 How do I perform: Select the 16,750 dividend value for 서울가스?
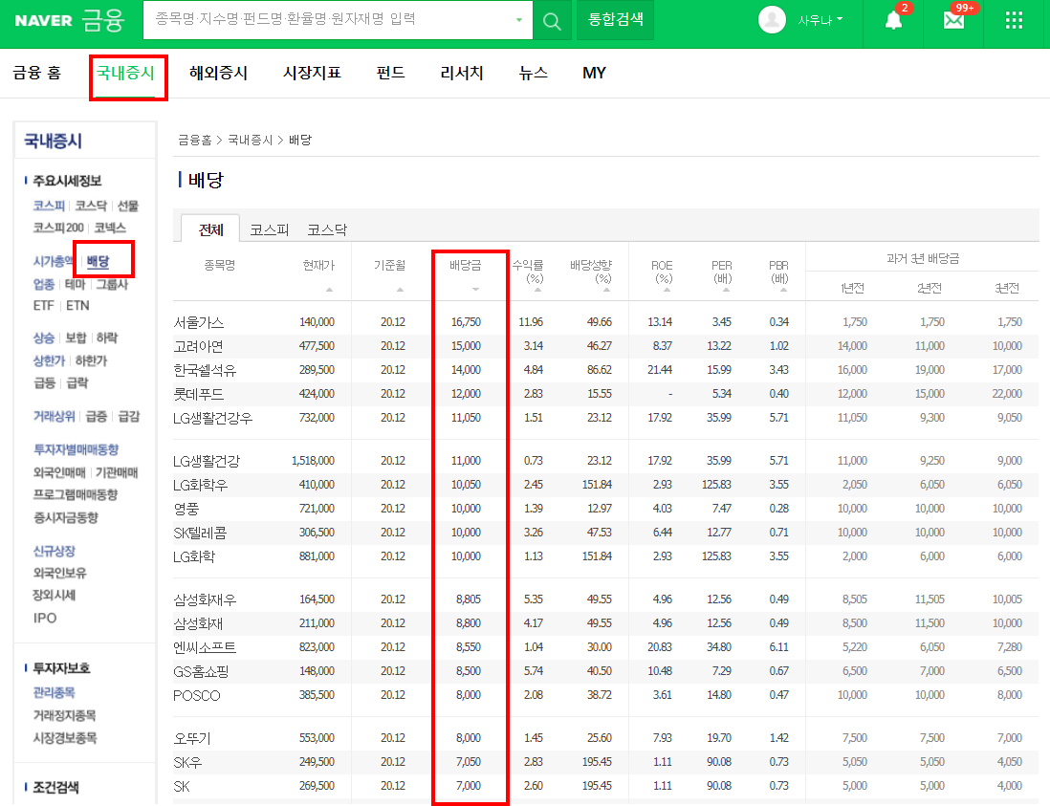[x=466, y=322]
